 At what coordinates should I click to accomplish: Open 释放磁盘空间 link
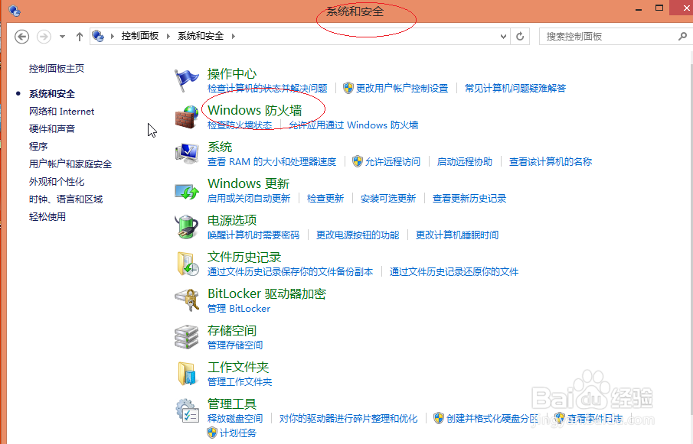(235, 418)
